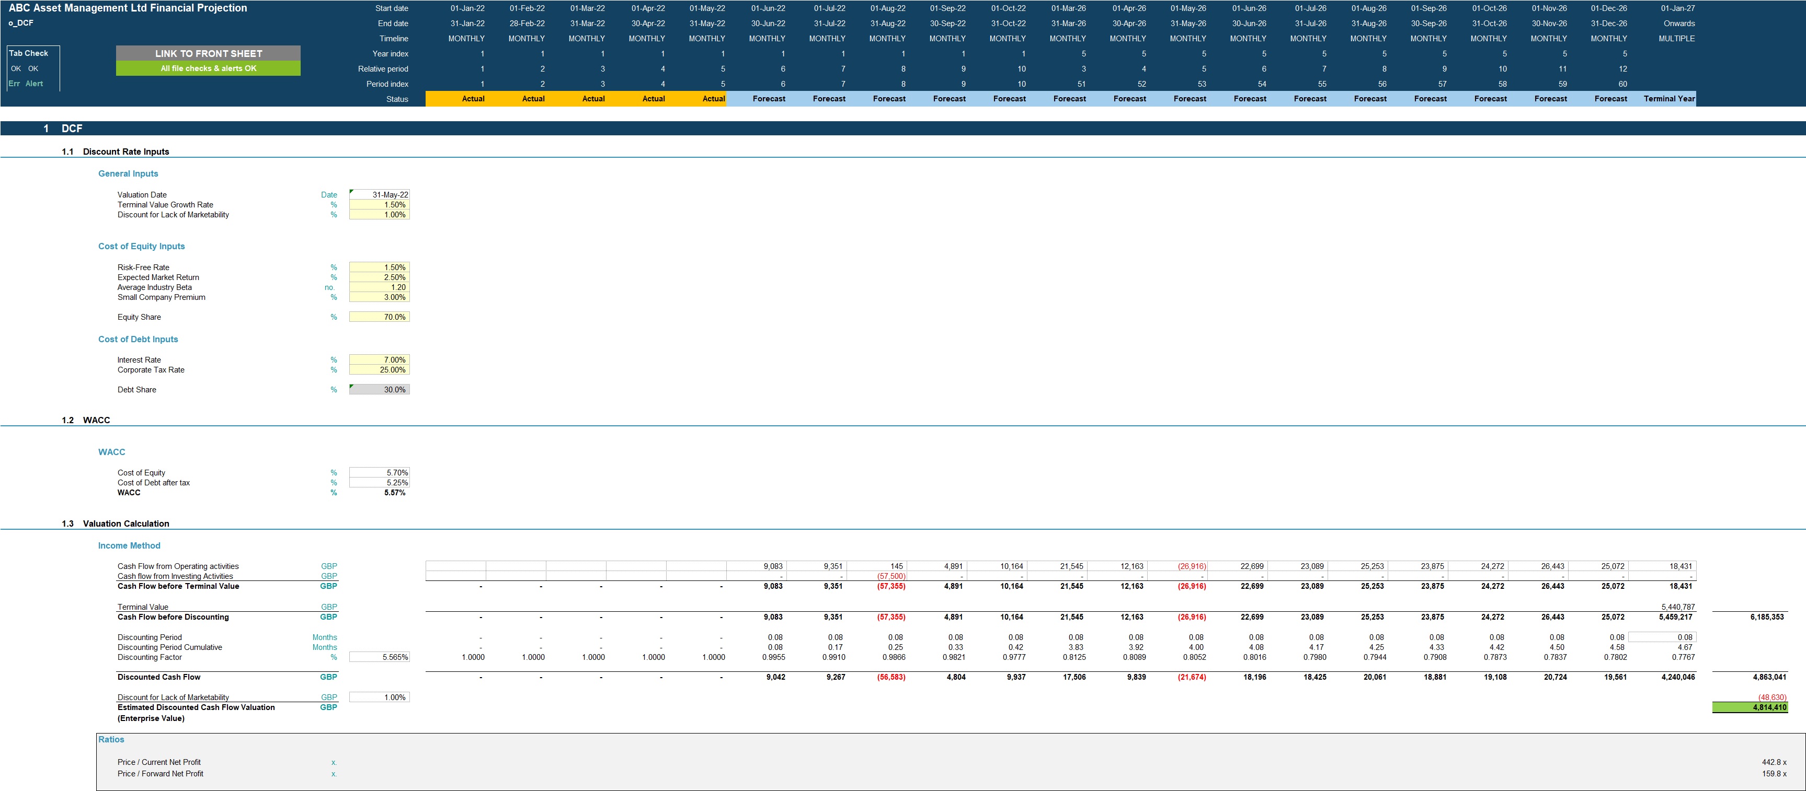Select the Valuation Date input cell 31-May-22
The image size is (1806, 791).
pos(379,195)
